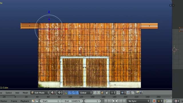
Task: Increase the End frame with right arrow
Action: [82, 101]
